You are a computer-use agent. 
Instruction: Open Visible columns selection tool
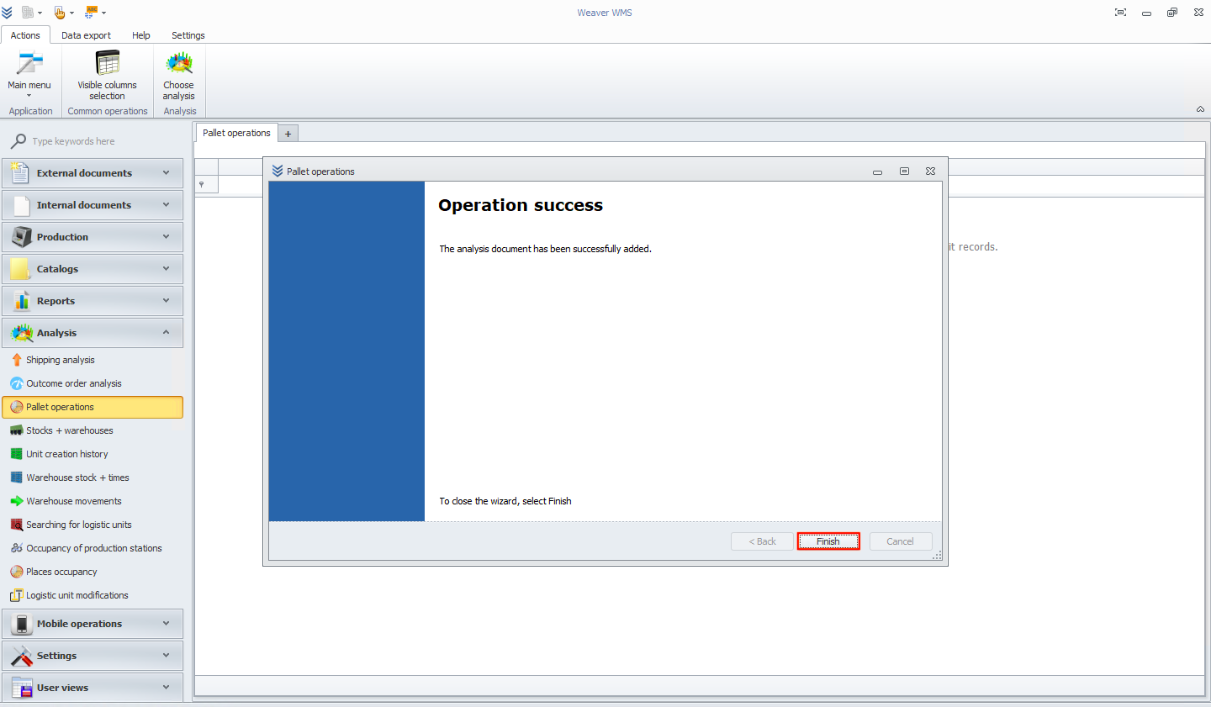pos(107,76)
